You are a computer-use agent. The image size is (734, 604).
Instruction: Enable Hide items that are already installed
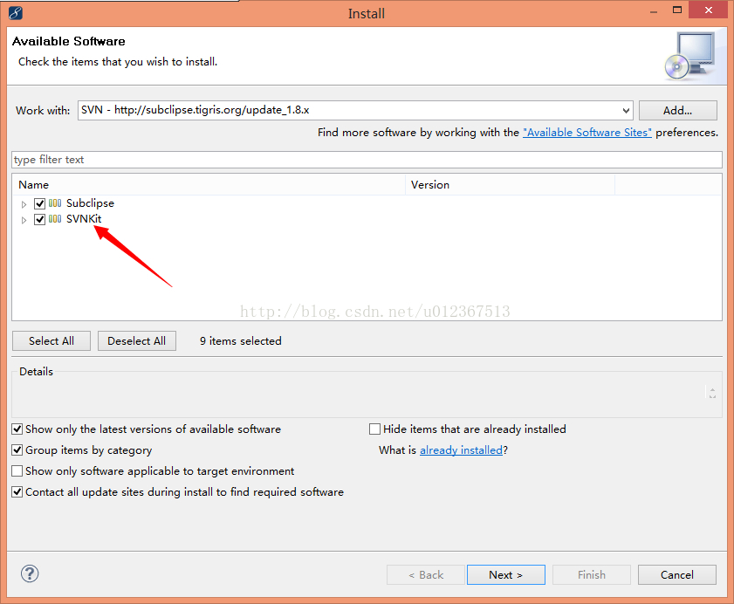point(374,429)
